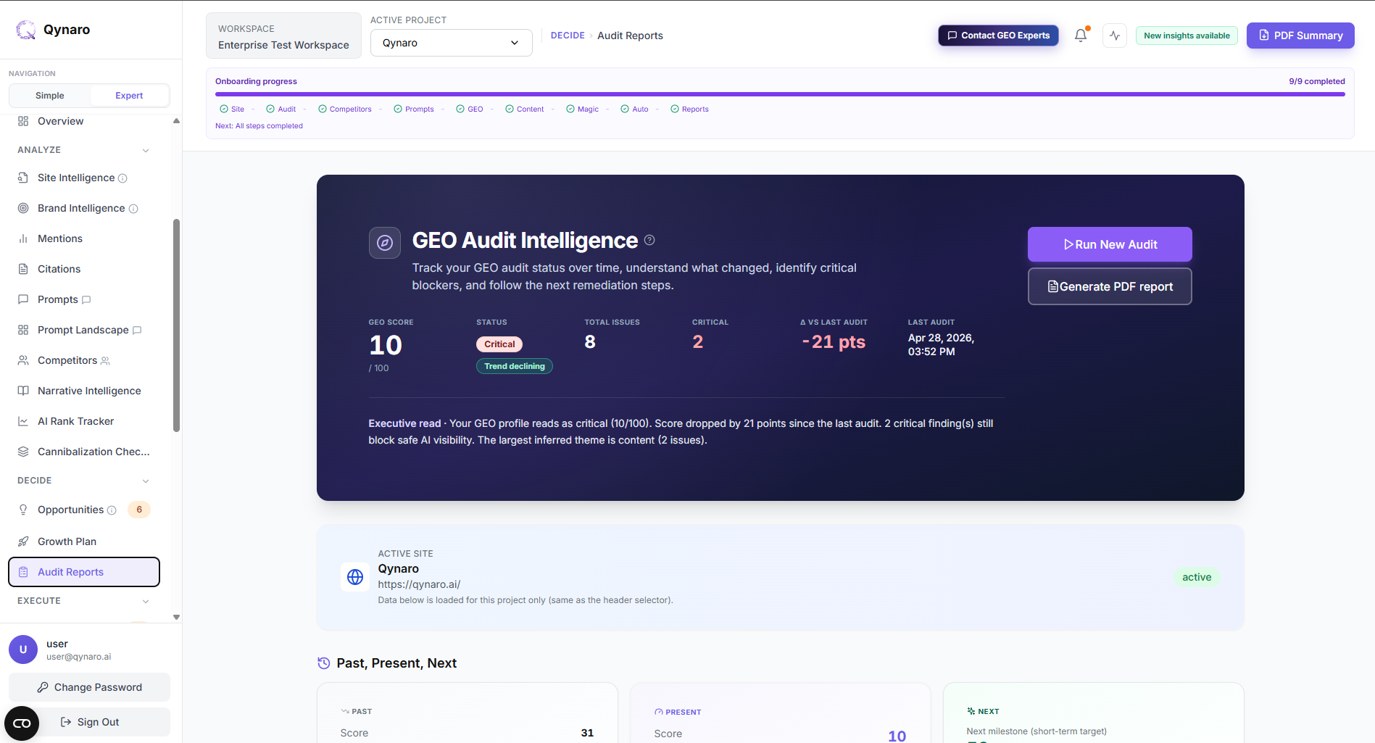Click the chat bubble icon beside Prompts
The image size is (1375, 743).
pos(86,300)
